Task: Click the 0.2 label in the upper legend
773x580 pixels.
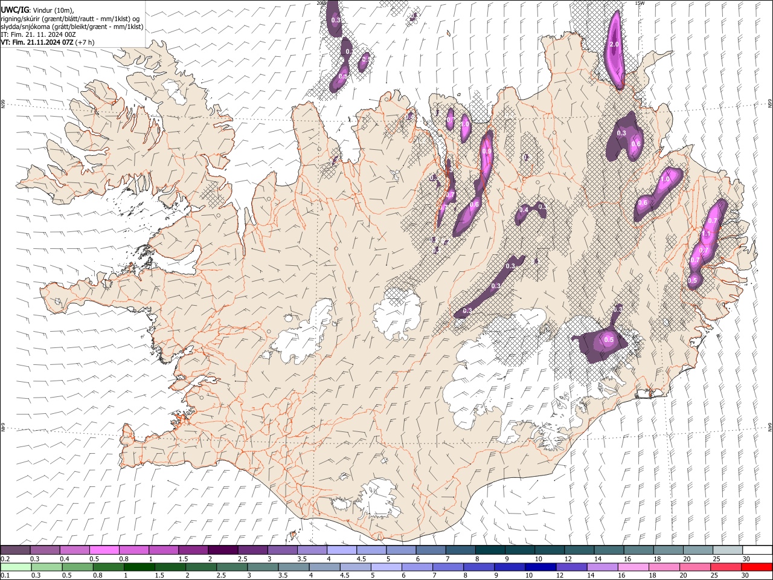Action: (x=5, y=559)
